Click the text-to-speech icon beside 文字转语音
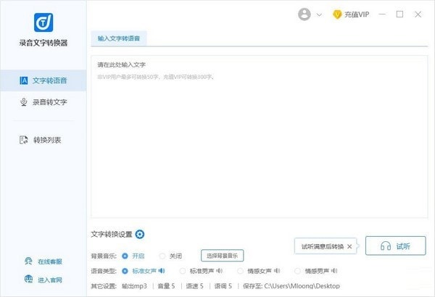 click(24, 80)
